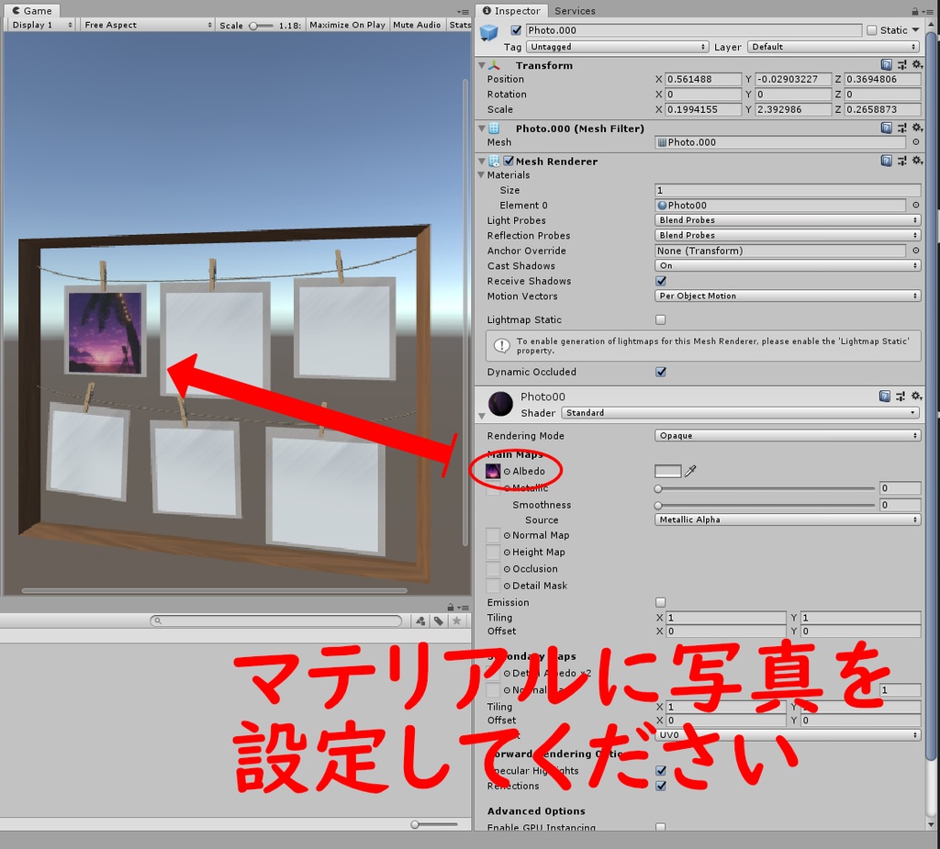
Task: Open the Transform component settings gear
Action: pyautogui.click(x=917, y=65)
